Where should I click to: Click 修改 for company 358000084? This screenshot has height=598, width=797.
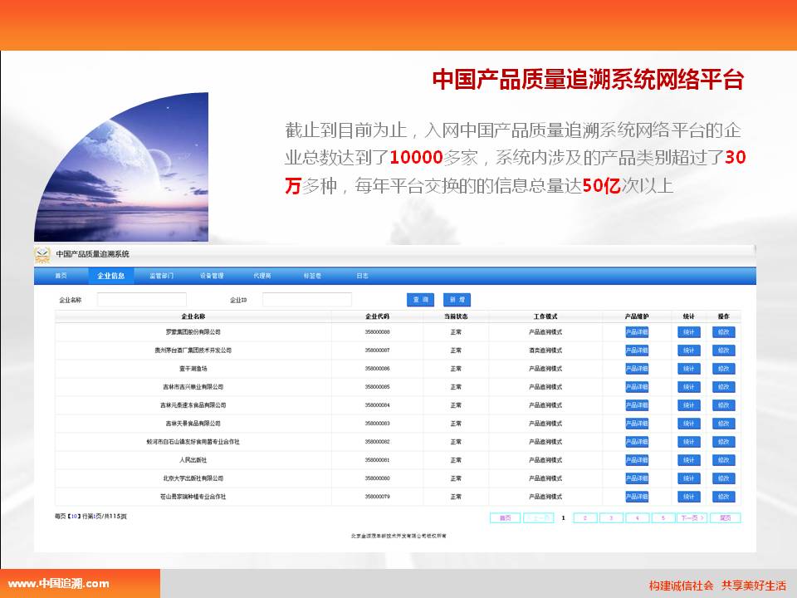724,405
